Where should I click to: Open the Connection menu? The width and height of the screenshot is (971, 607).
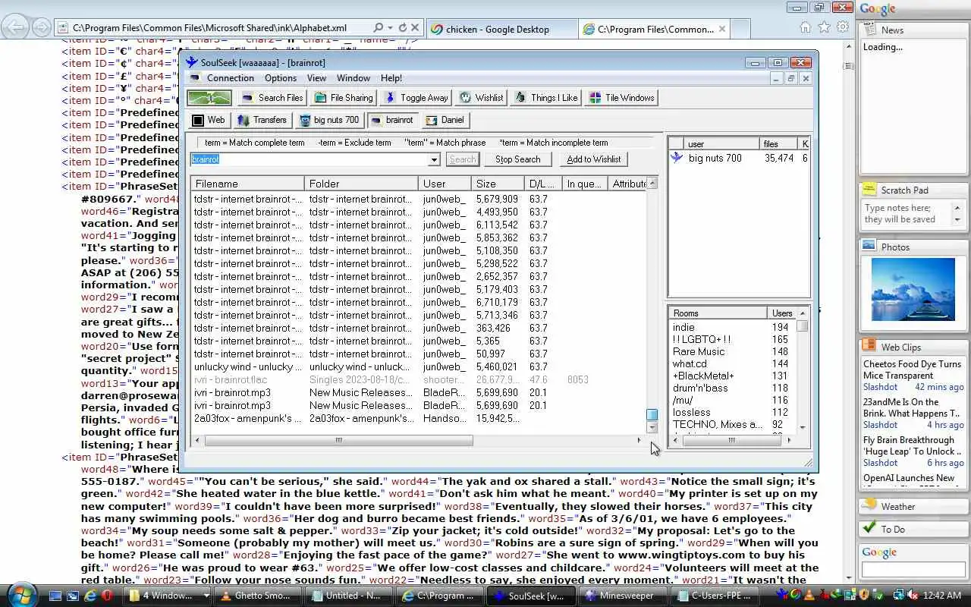point(231,78)
